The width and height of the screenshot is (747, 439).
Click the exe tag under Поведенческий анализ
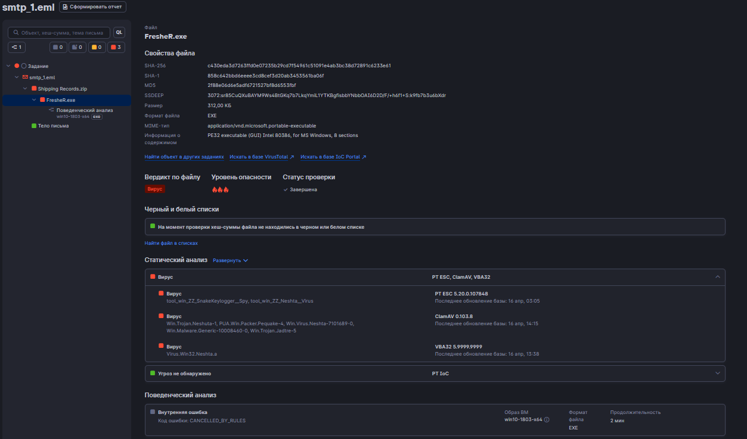[97, 117]
